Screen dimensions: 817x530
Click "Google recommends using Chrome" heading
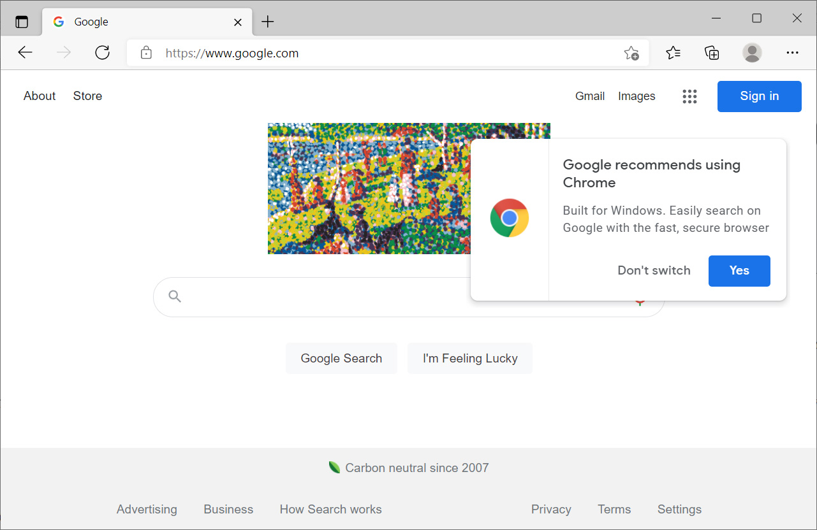651,173
